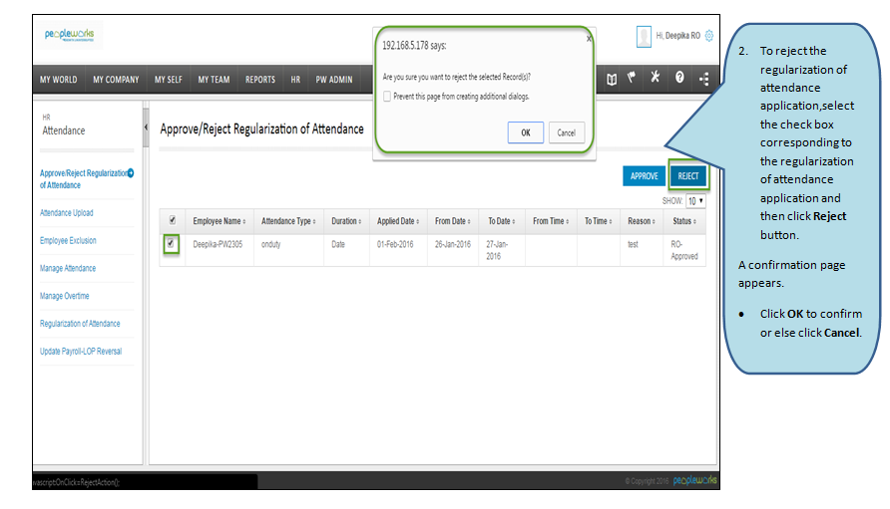The image size is (890, 509).
Task: Open the user profile avatar
Action: [644, 36]
